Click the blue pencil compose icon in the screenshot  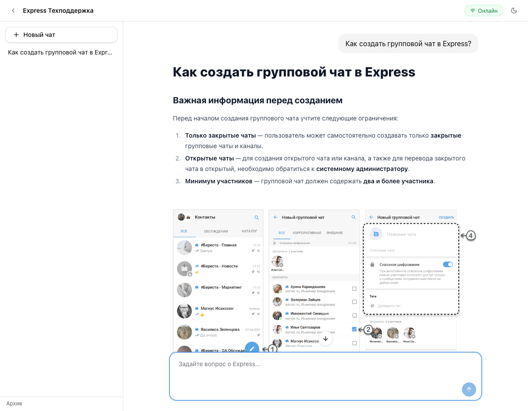tap(252, 348)
